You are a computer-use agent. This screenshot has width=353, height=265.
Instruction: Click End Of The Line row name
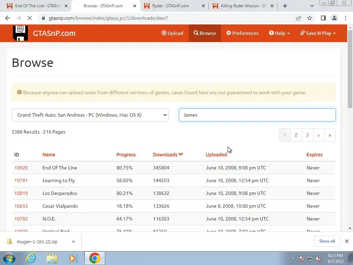point(60,168)
